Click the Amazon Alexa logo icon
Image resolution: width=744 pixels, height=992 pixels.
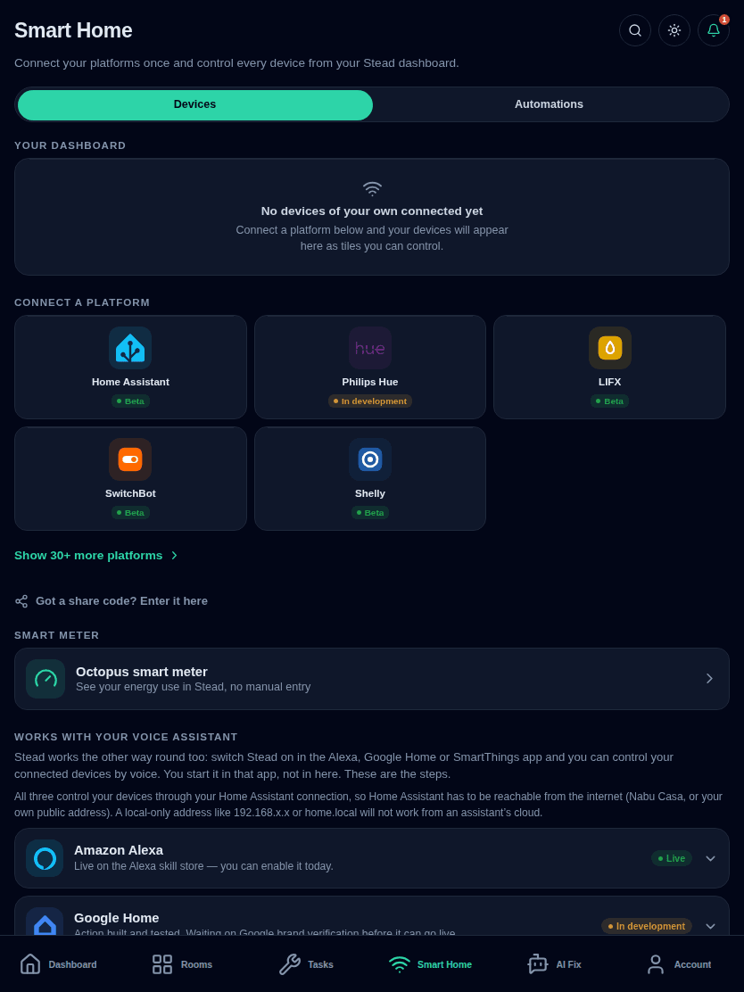tap(45, 858)
